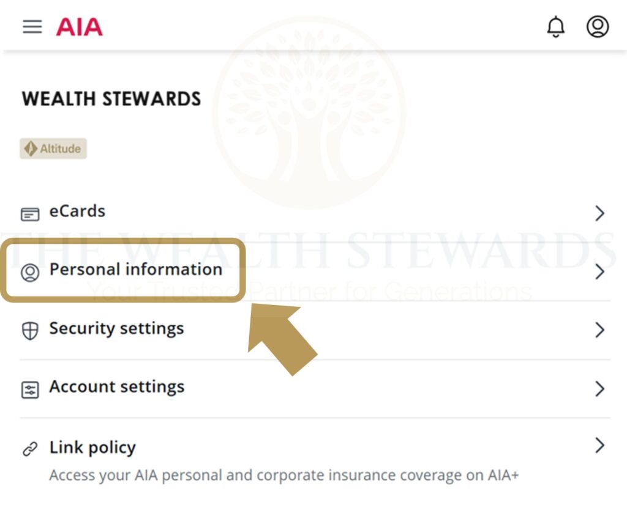Click the Account settings sliders icon
Screen dimensions: 627x519
(x=30, y=389)
